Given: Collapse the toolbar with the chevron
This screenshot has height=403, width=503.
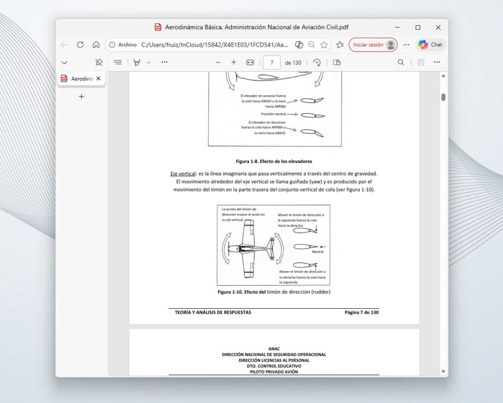Looking at the screenshot, I should 64,62.
